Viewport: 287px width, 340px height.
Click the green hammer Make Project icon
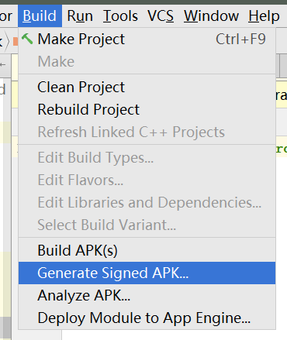pos(27,39)
